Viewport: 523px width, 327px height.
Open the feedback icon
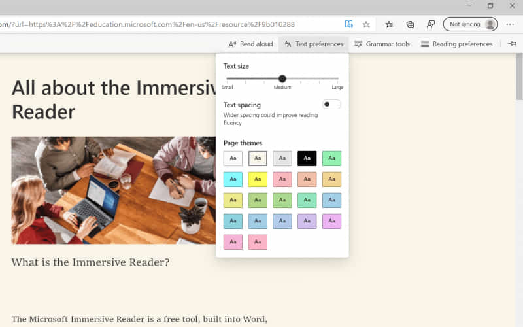(x=431, y=24)
